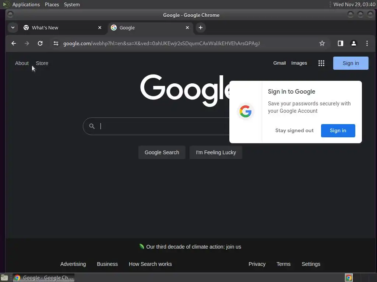Open the Images link
Screen dimensions: 377x282
tap(299, 63)
